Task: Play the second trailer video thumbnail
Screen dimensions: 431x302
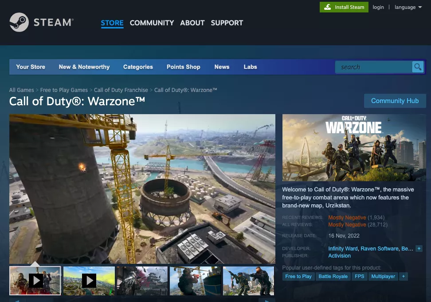Action: 89,281
